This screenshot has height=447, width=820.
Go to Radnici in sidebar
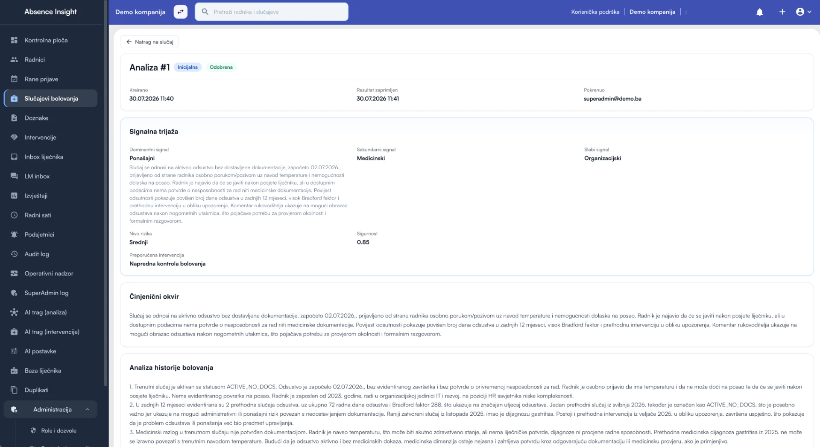pyautogui.click(x=51, y=59)
